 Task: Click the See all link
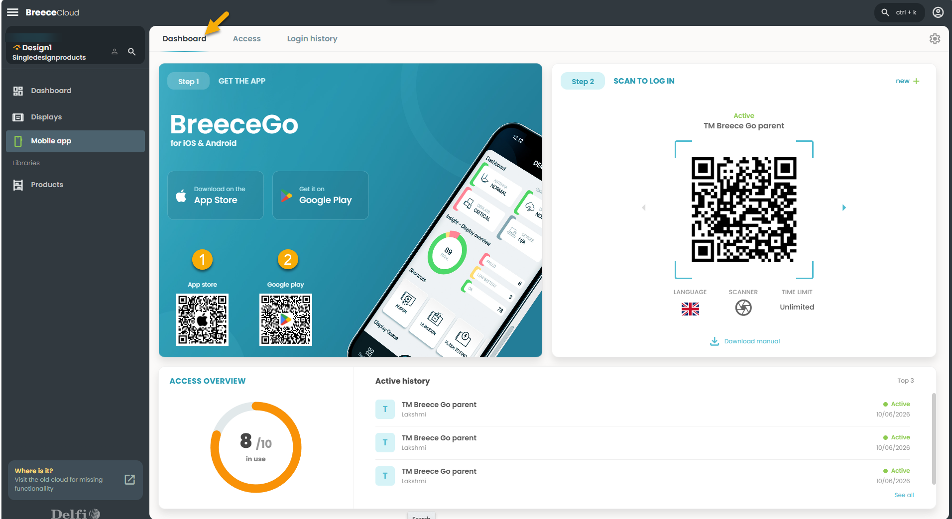pos(904,495)
